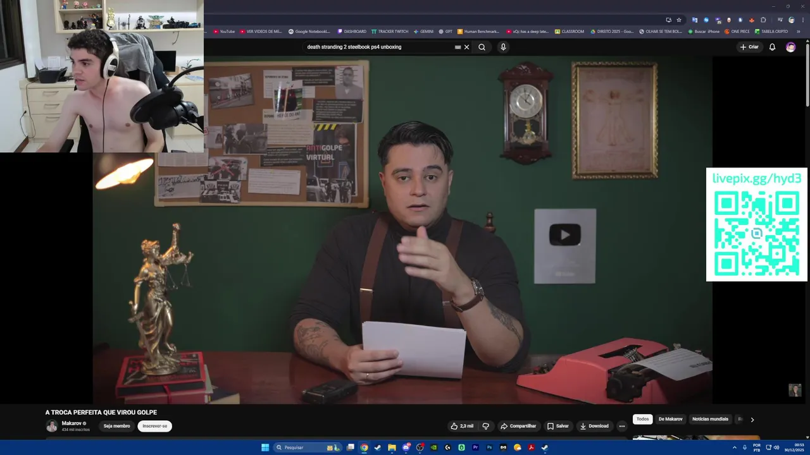Open the YouTube account avatar menu
Screen dimensions: 810x455
(790, 47)
